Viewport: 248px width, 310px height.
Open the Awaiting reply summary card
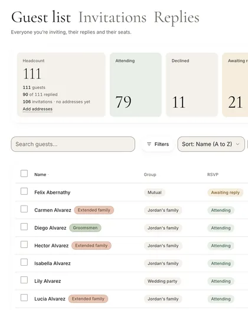[235, 84]
